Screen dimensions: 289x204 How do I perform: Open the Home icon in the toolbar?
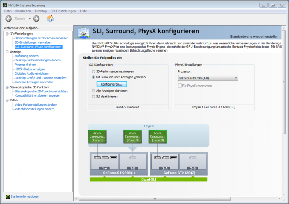[50, 19]
